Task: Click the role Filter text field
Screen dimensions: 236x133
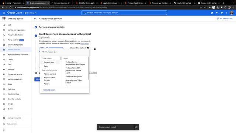Action: click(65, 52)
